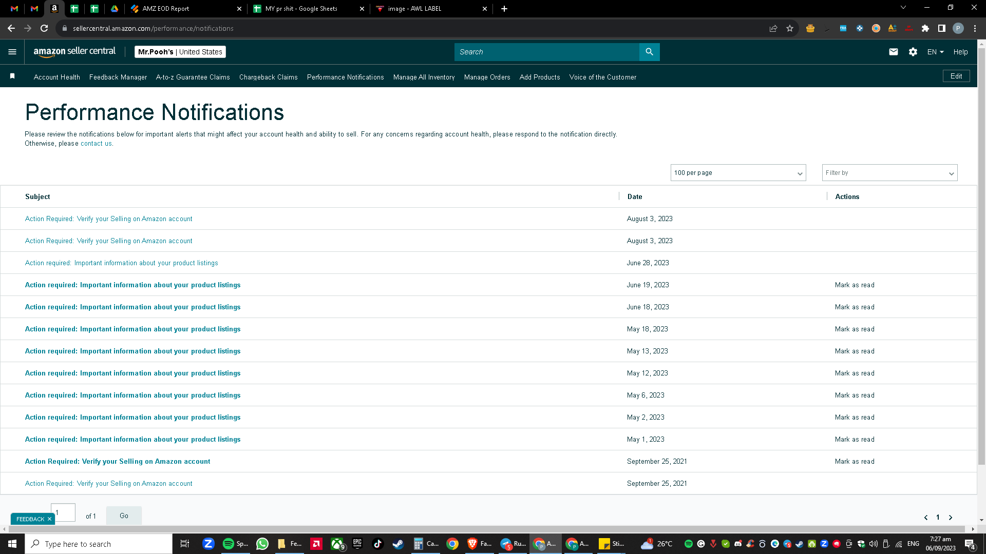Open Feedback Manager menu item
This screenshot has height=554, width=986.
coord(118,77)
